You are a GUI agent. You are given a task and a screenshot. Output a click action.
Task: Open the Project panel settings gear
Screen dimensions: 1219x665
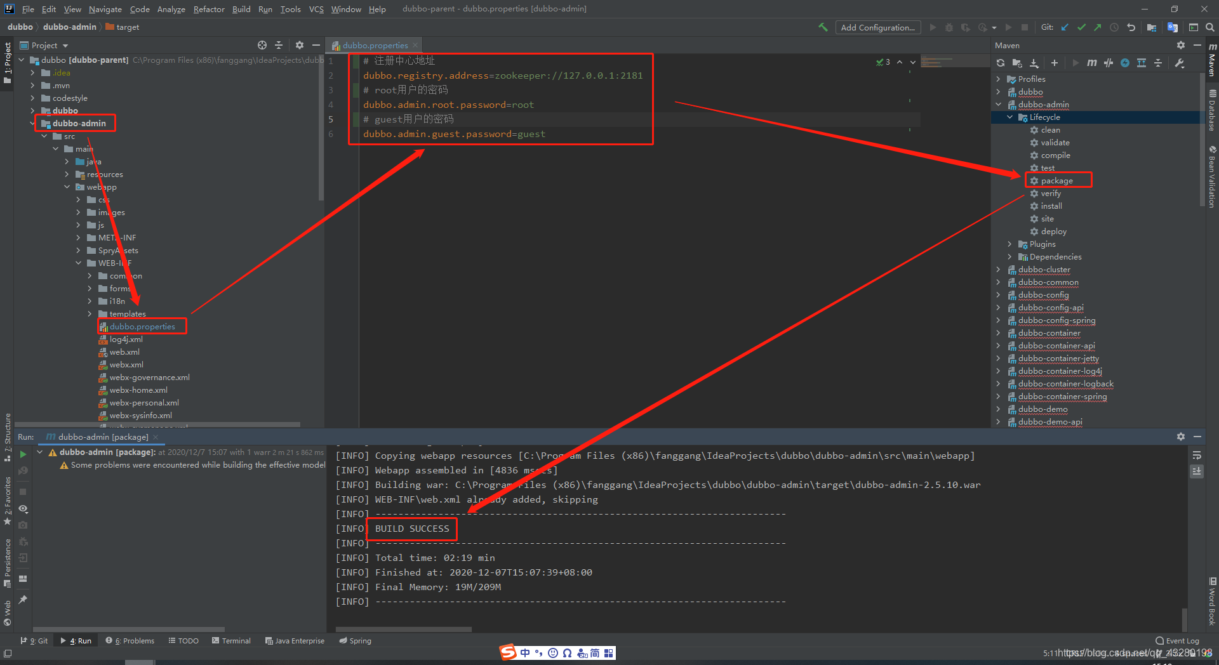pyautogui.click(x=300, y=45)
